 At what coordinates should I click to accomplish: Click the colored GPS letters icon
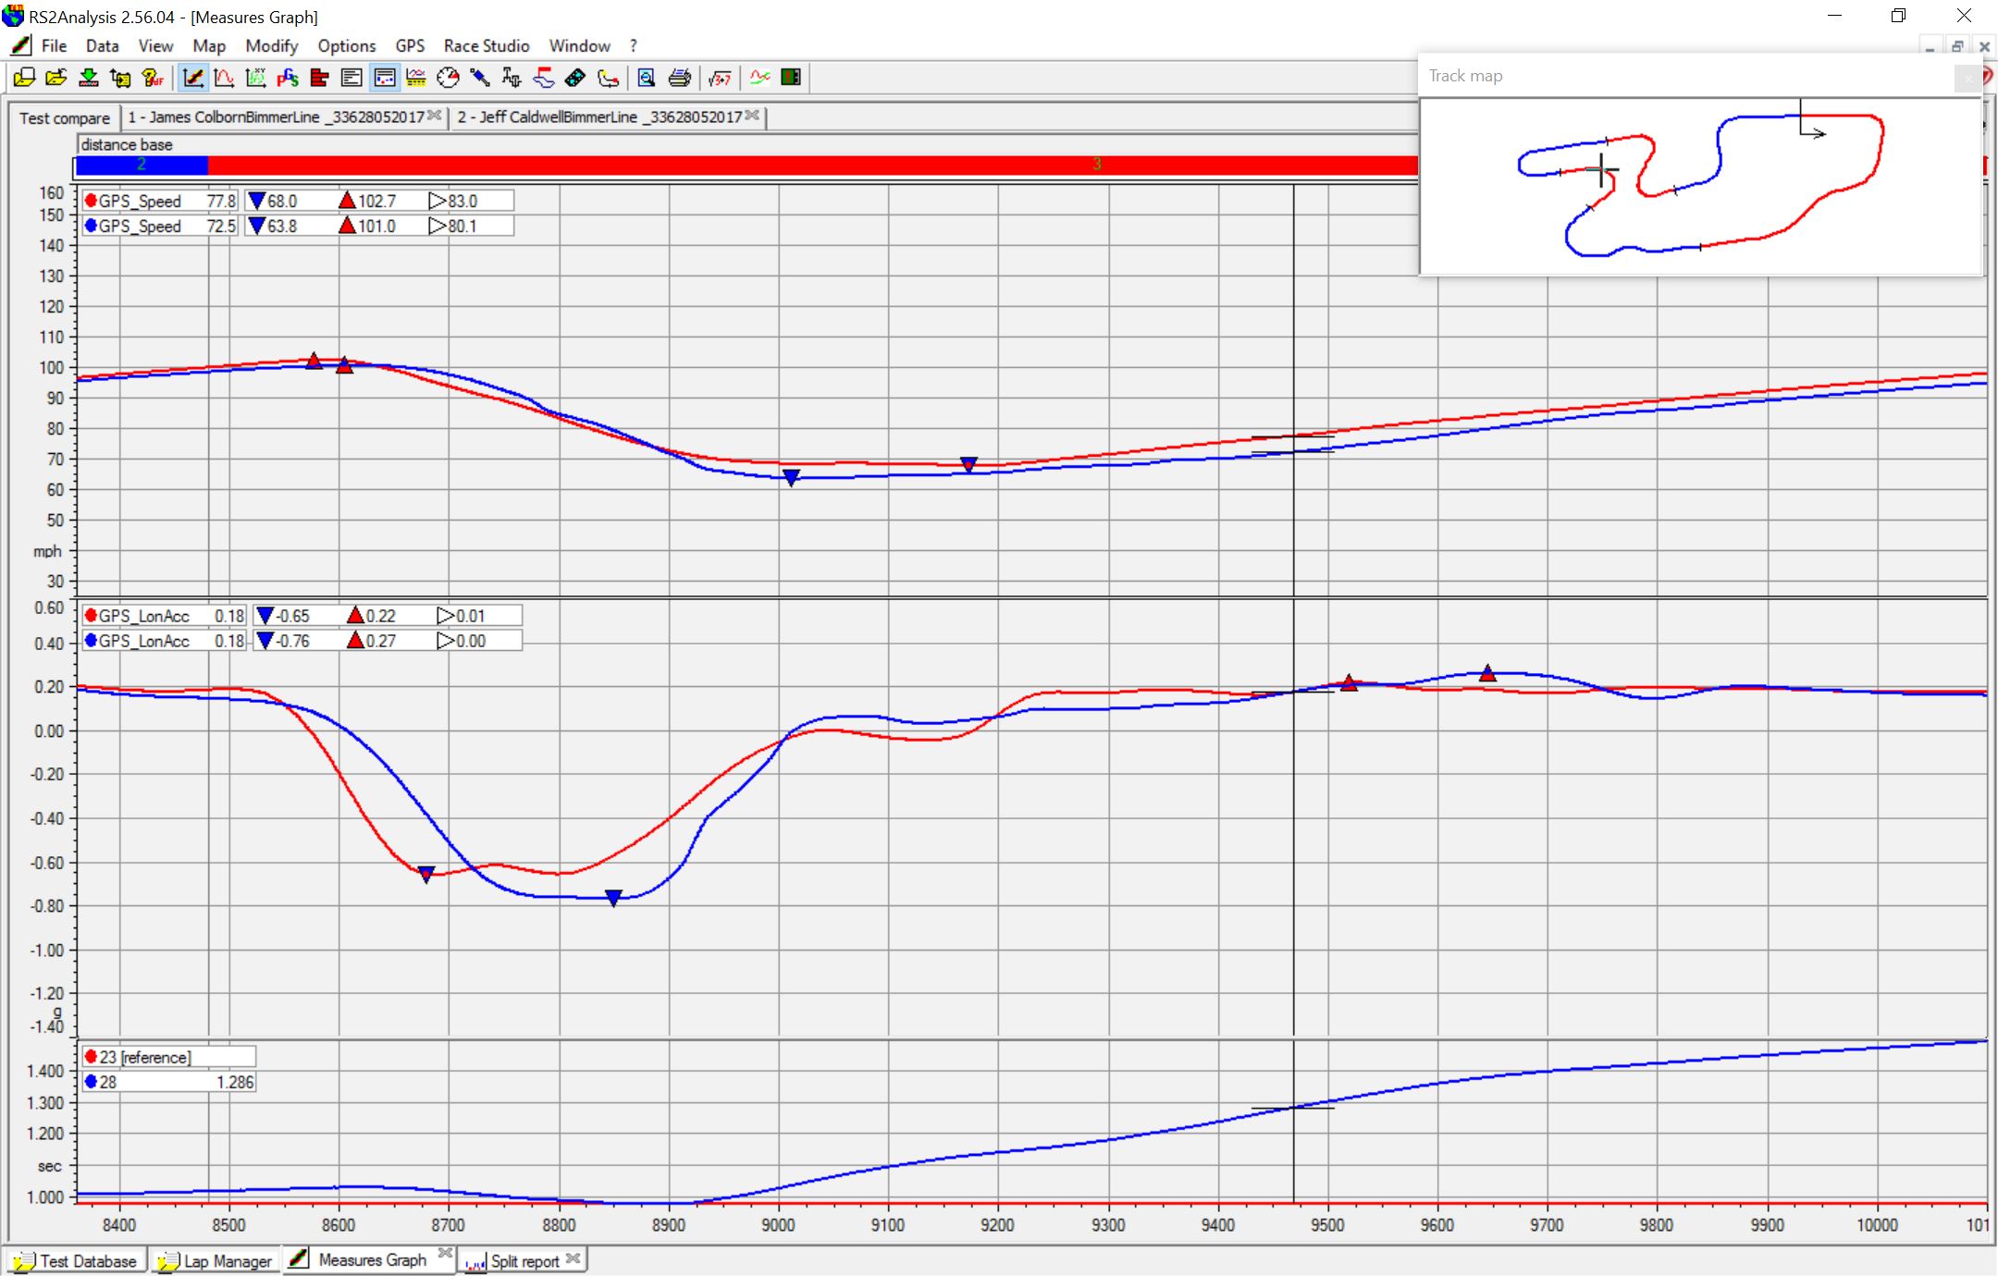click(x=288, y=78)
